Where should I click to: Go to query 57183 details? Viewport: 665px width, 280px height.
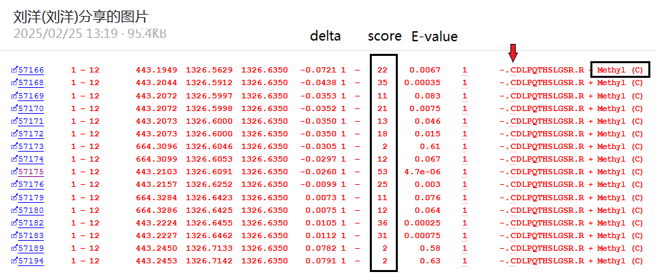pos(31,235)
